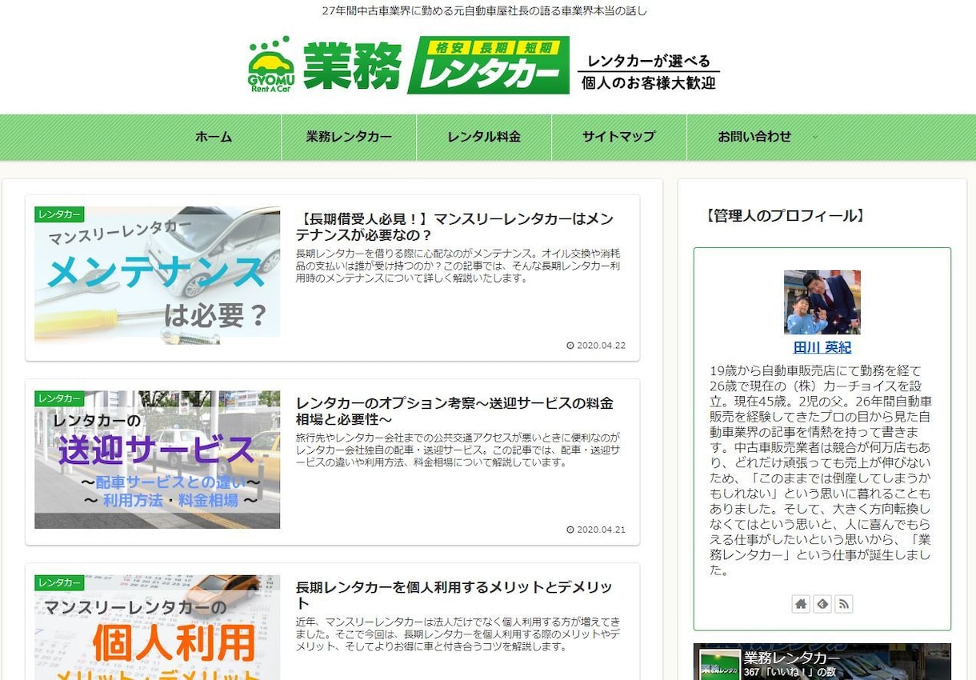Click Facebook page profile picture thumbnail
Screen dimensions: 976x680
719,666
